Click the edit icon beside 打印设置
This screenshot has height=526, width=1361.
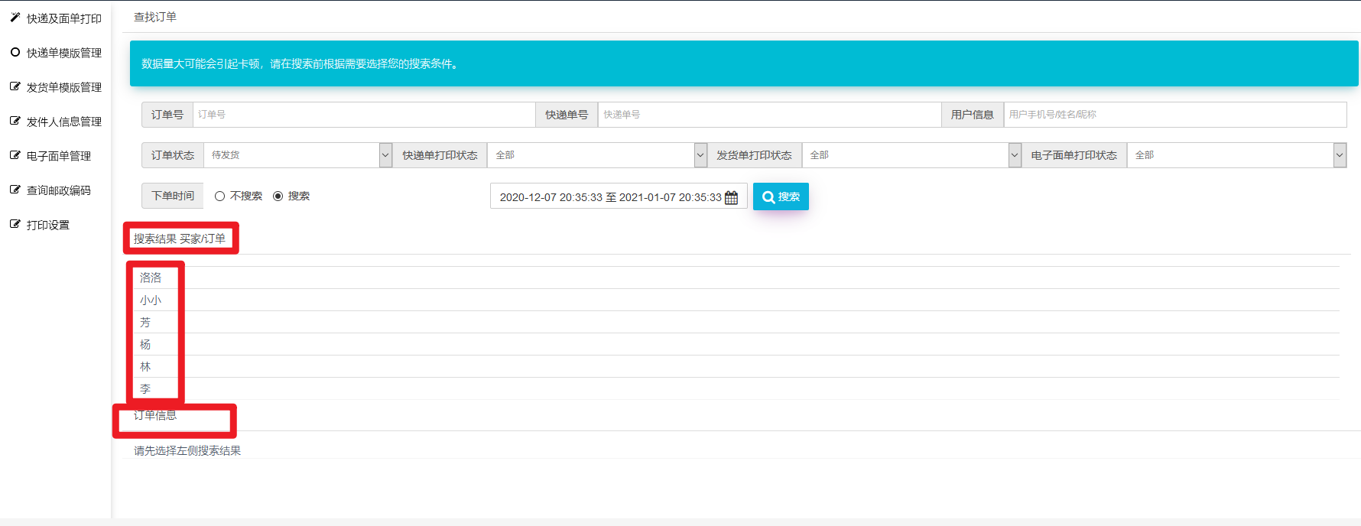(15, 224)
